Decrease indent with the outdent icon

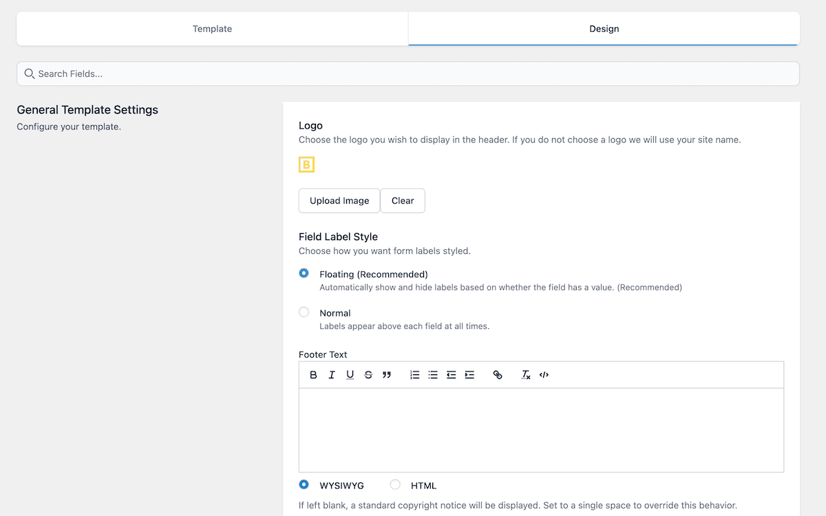pos(451,375)
